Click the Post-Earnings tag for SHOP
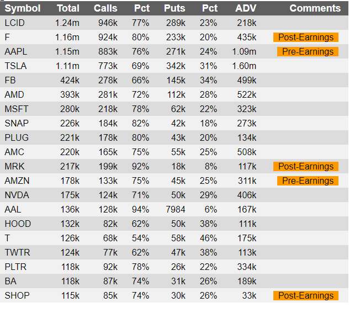The width and height of the screenshot is (360, 313). (306, 296)
